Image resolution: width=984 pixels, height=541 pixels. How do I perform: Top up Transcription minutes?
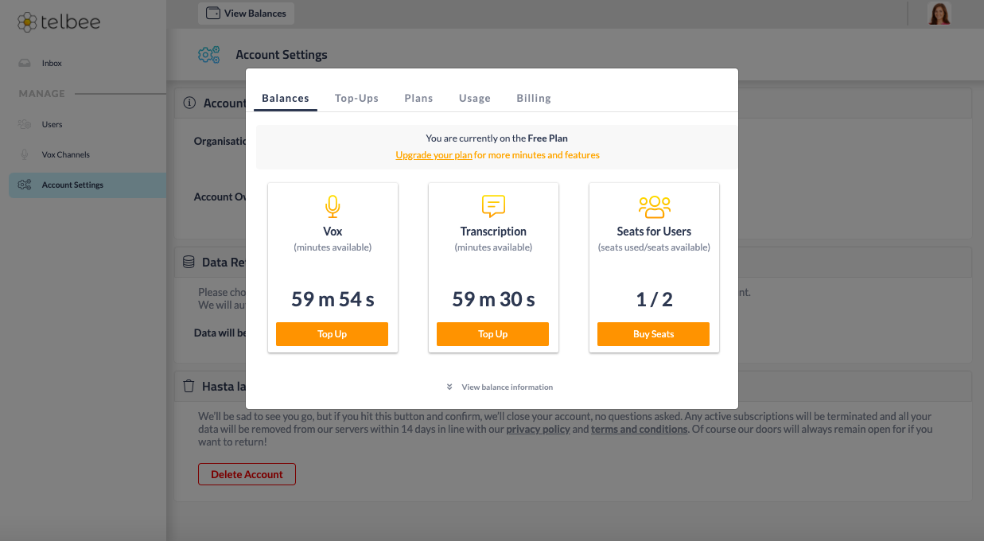click(x=492, y=334)
